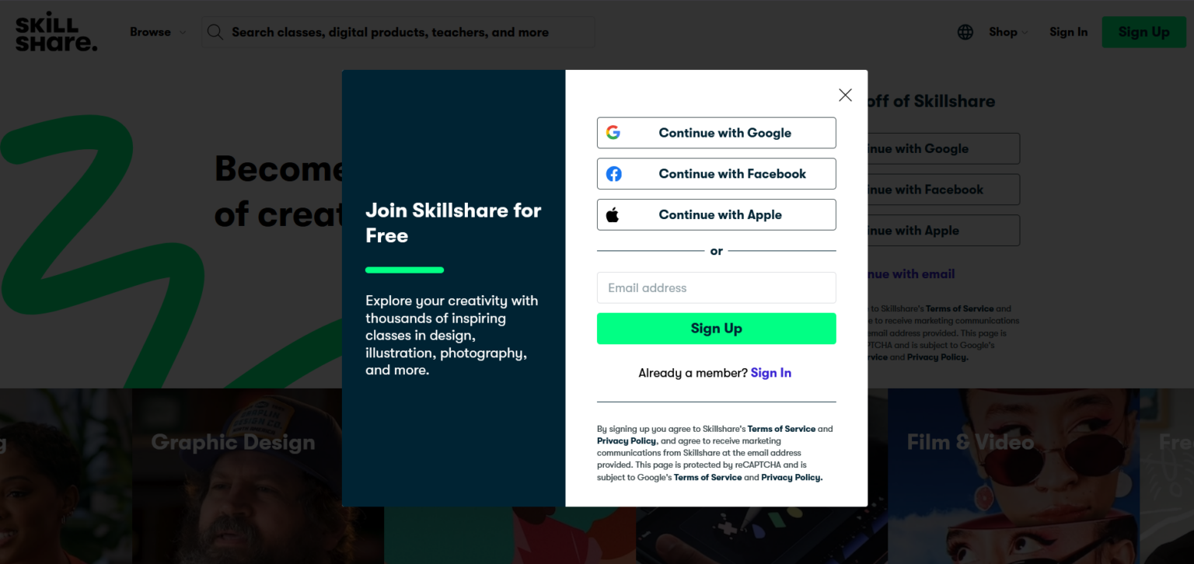The width and height of the screenshot is (1194, 564).
Task: Click the green accent bar under the heading
Action: point(404,270)
